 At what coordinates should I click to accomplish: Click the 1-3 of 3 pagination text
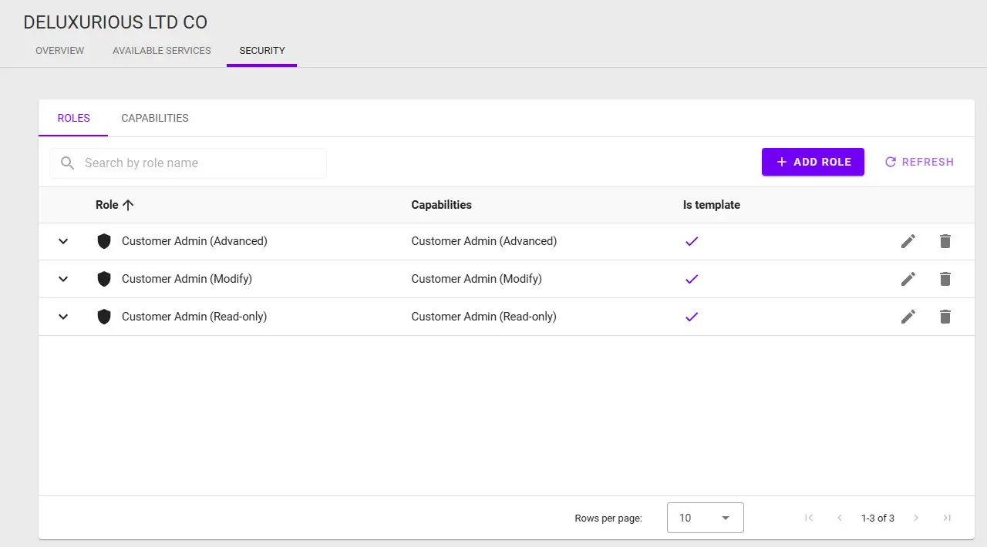point(878,518)
